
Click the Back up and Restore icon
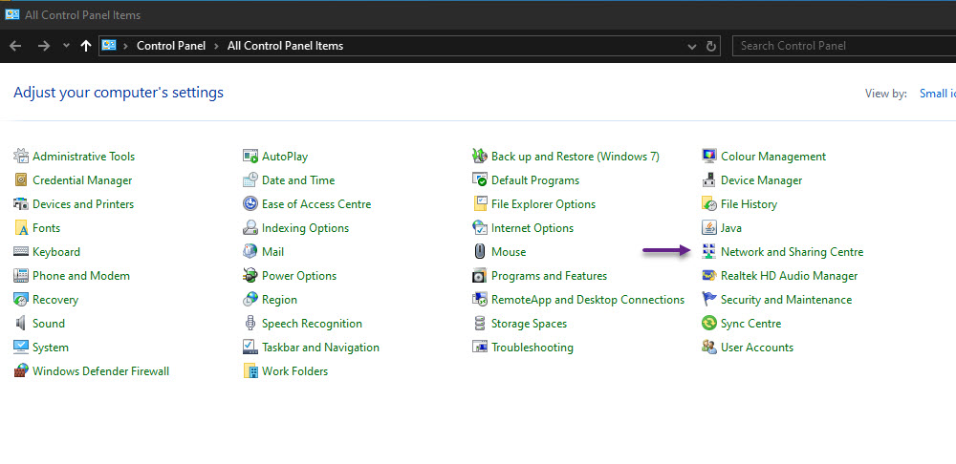[x=480, y=157]
